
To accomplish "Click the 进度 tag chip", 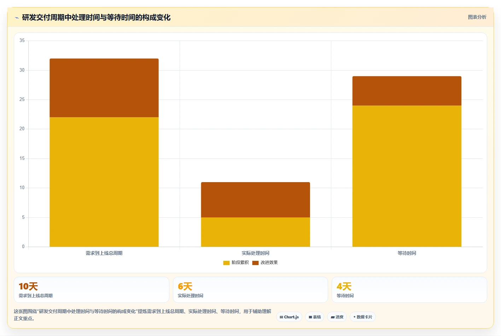I will tap(337, 317).
